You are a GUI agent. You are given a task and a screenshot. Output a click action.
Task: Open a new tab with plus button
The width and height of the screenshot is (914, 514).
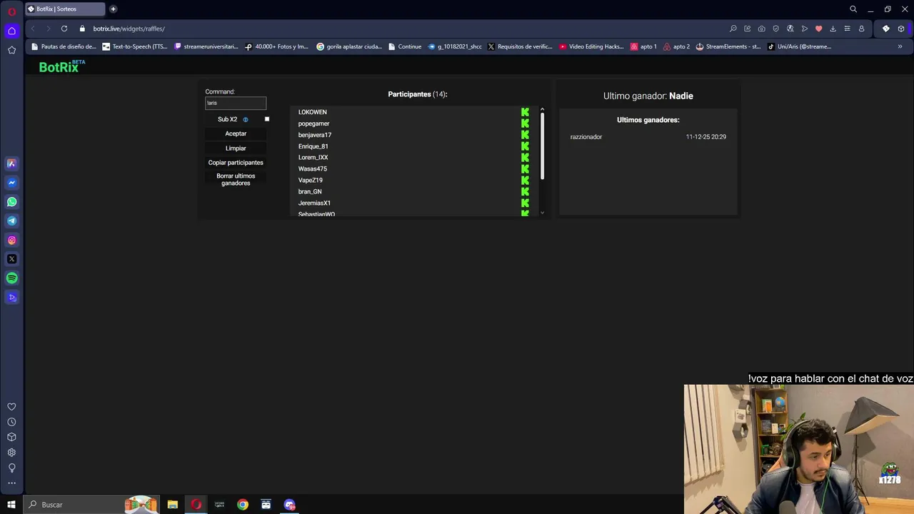(113, 9)
